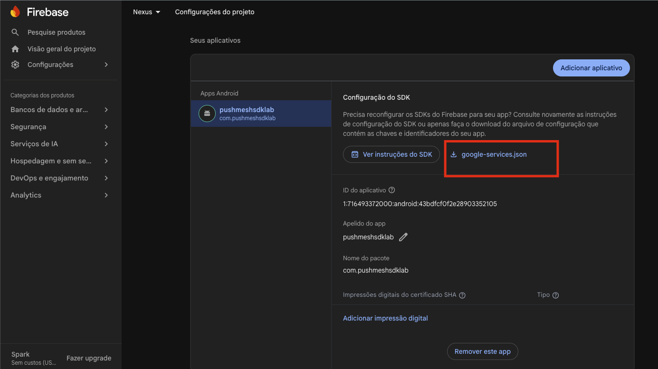
Task: Click the download icon for google-services.json
Action: coord(454,154)
